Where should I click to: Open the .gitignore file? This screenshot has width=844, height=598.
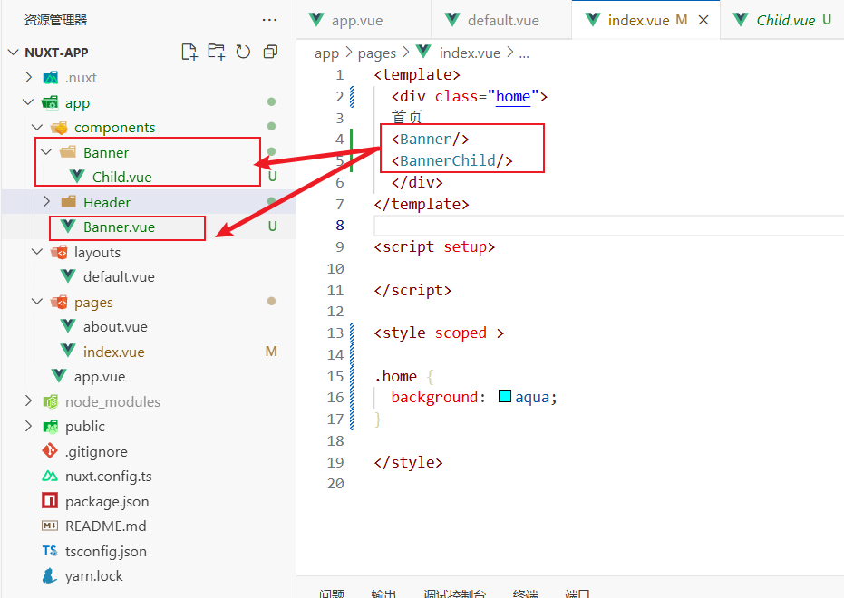(96, 452)
